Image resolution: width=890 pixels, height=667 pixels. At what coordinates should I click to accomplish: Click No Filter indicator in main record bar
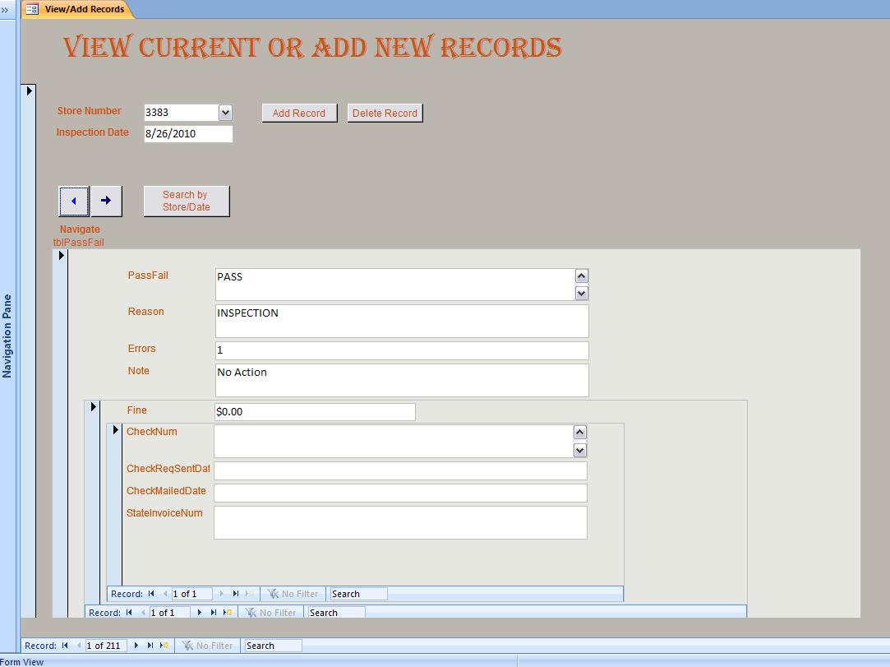pyautogui.click(x=206, y=646)
